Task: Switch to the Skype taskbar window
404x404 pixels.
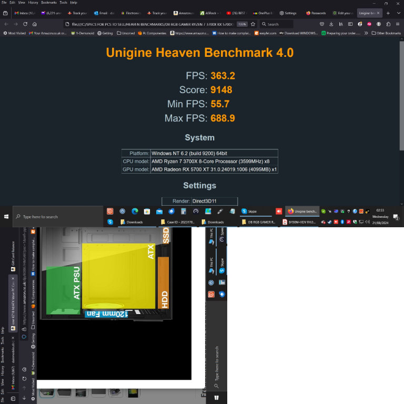Action: (x=256, y=211)
